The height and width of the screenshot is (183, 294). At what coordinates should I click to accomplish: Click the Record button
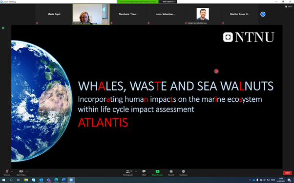tap(171, 172)
